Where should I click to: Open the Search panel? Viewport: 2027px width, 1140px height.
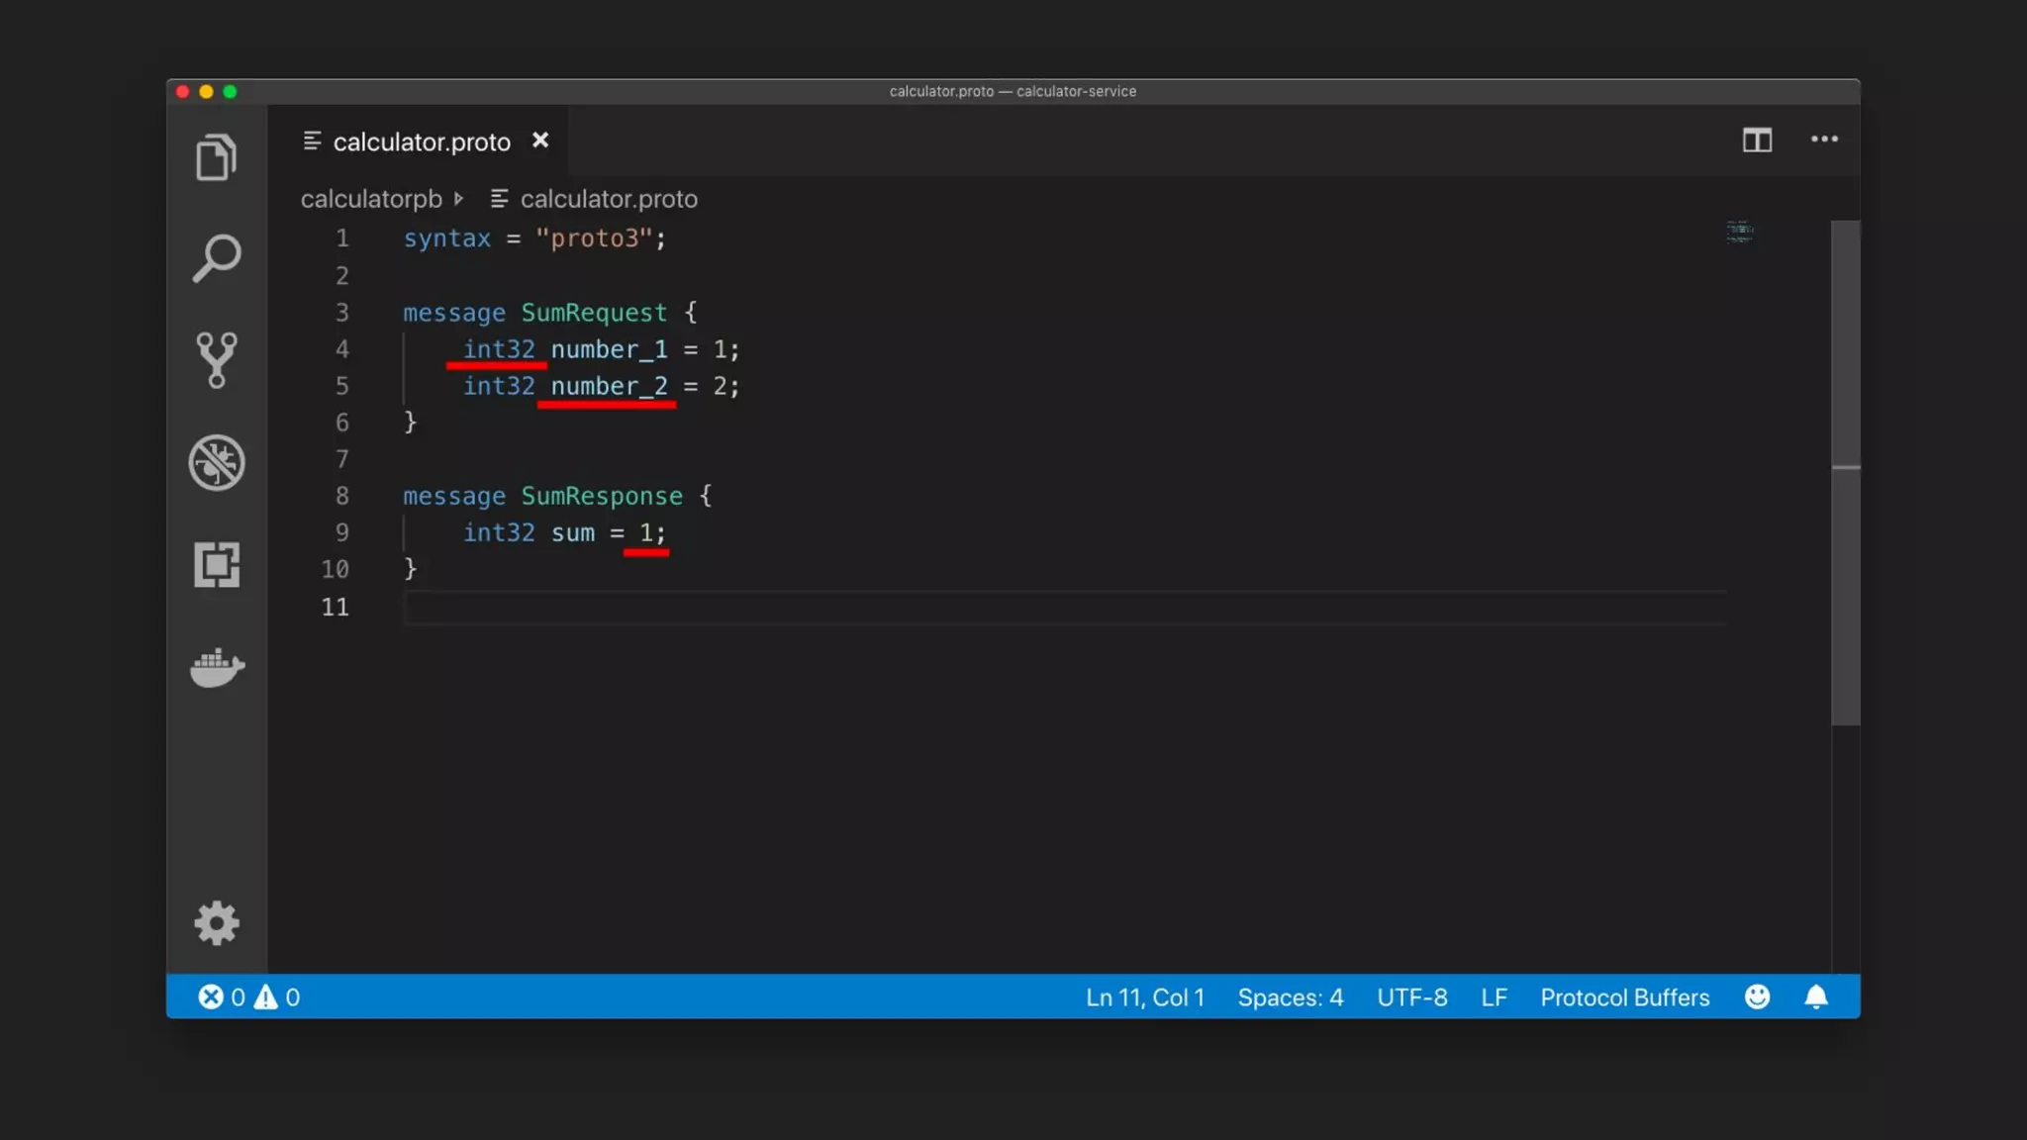216,258
